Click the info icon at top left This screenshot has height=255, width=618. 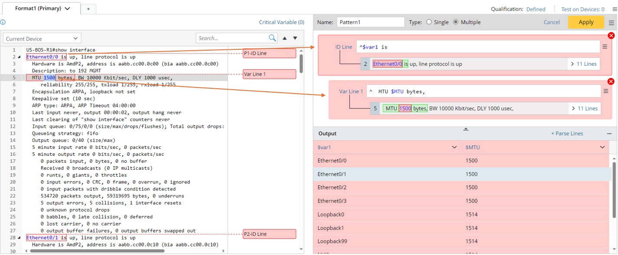coord(3,23)
